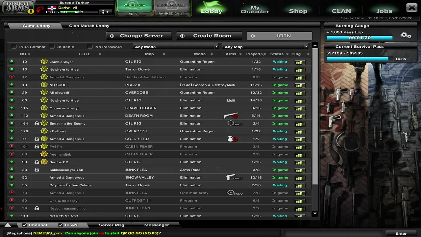Click the Create Room button
This screenshot has width=421, height=237.
[x=209, y=36]
